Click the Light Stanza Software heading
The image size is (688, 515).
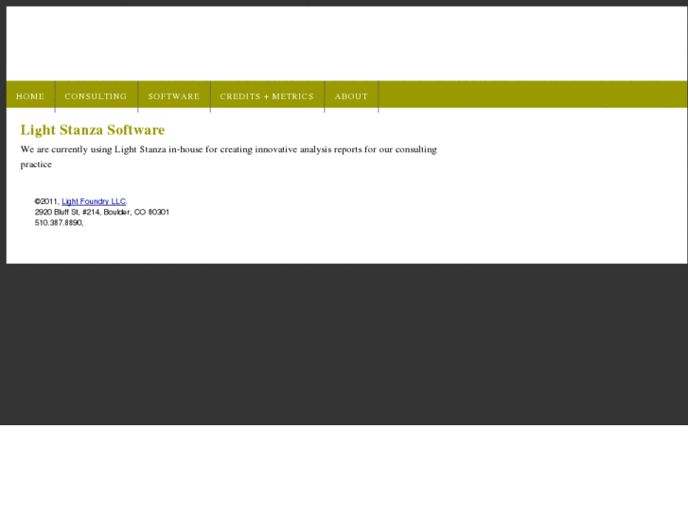[x=93, y=129]
